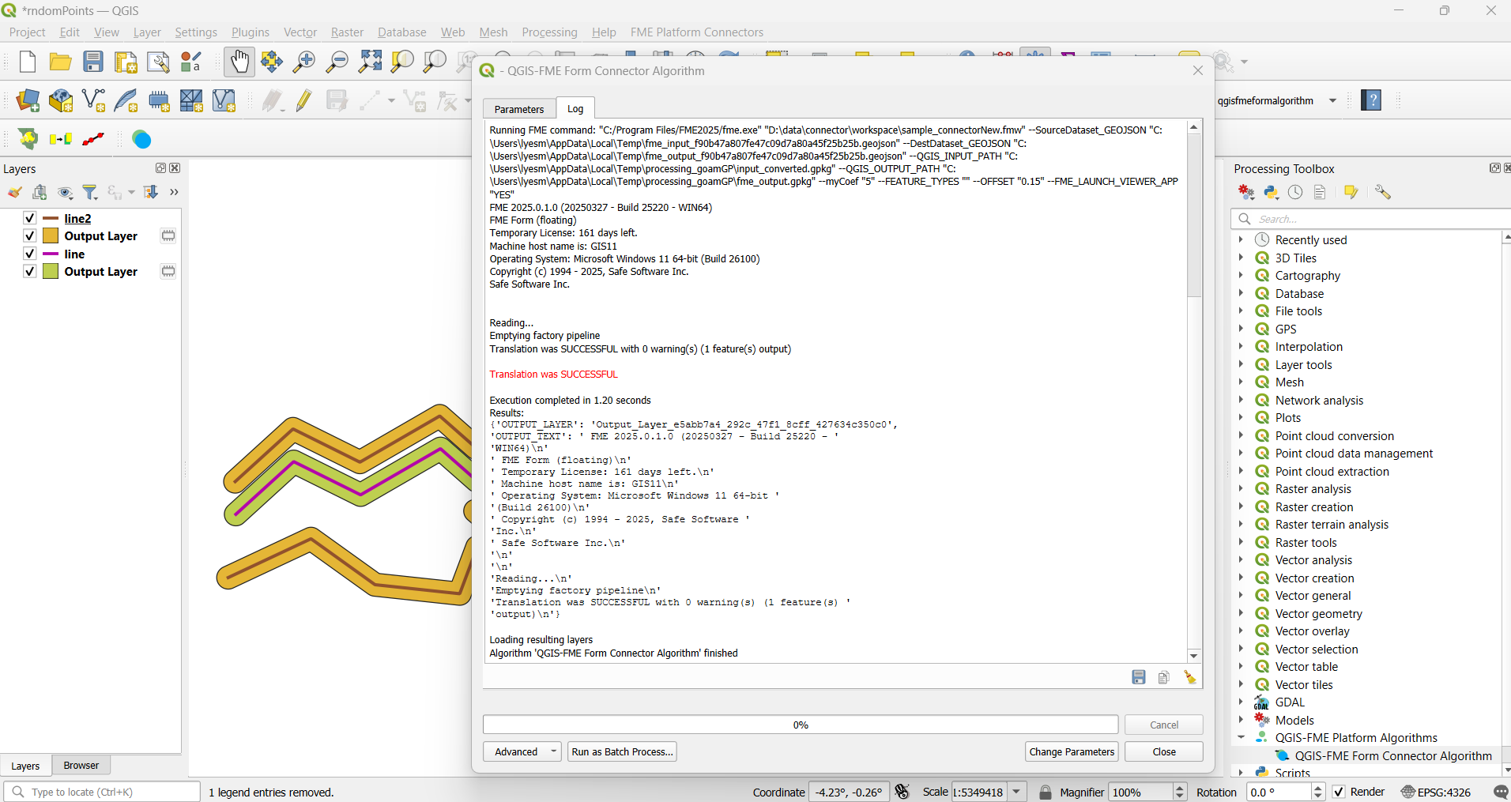Click the filter legend funnel icon

pyautogui.click(x=90, y=192)
